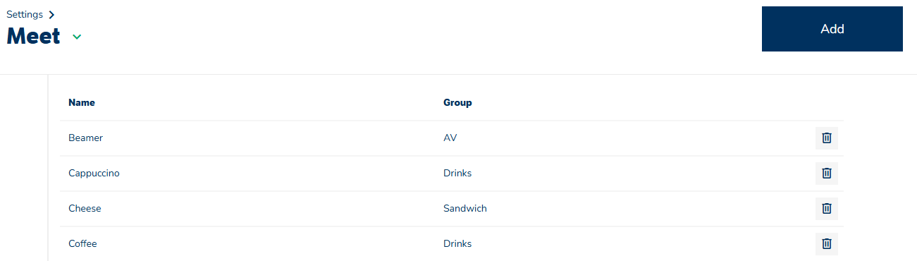The height and width of the screenshot is (261, 917).
Task: Click the AV group cell for Beamer
Action: click(450, 138)
